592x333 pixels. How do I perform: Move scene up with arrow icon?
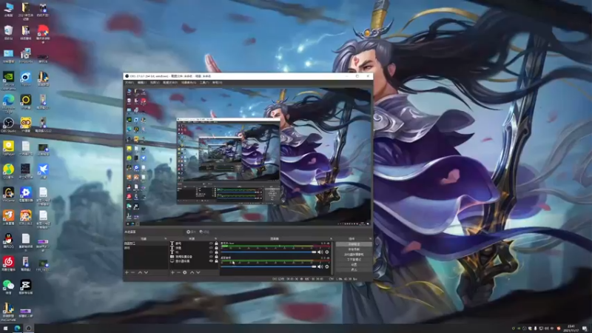(x=140, y=272)
